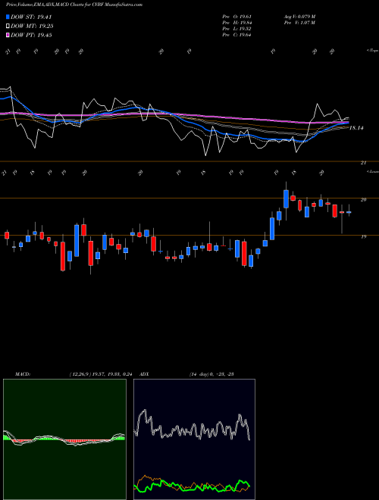Image resolution: width=379 pixels, height=500 pixels.
Task: Click the ADX '(14 day) 0, +23, -23' values
Action: 211,374
